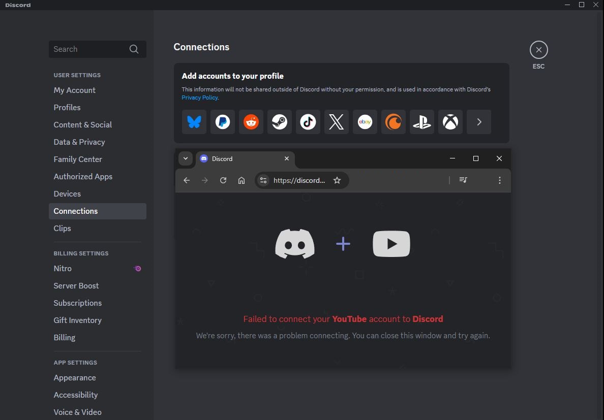
Task: Click the Discord logo in the popup
Action: point(295,244)
